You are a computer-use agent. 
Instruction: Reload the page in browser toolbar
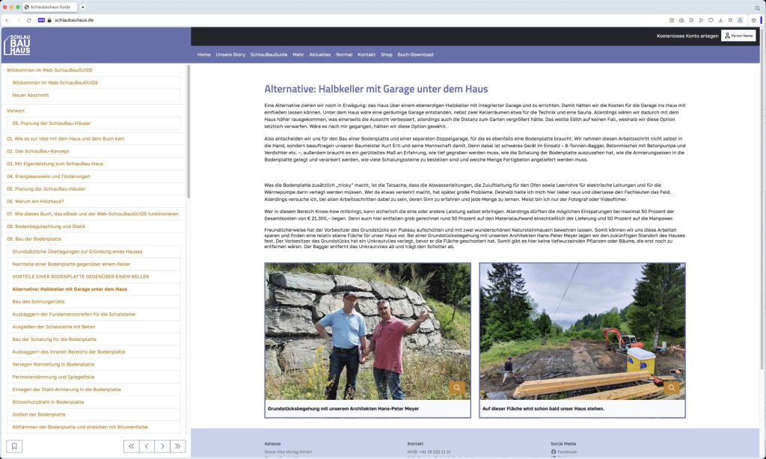coord(29,20)
